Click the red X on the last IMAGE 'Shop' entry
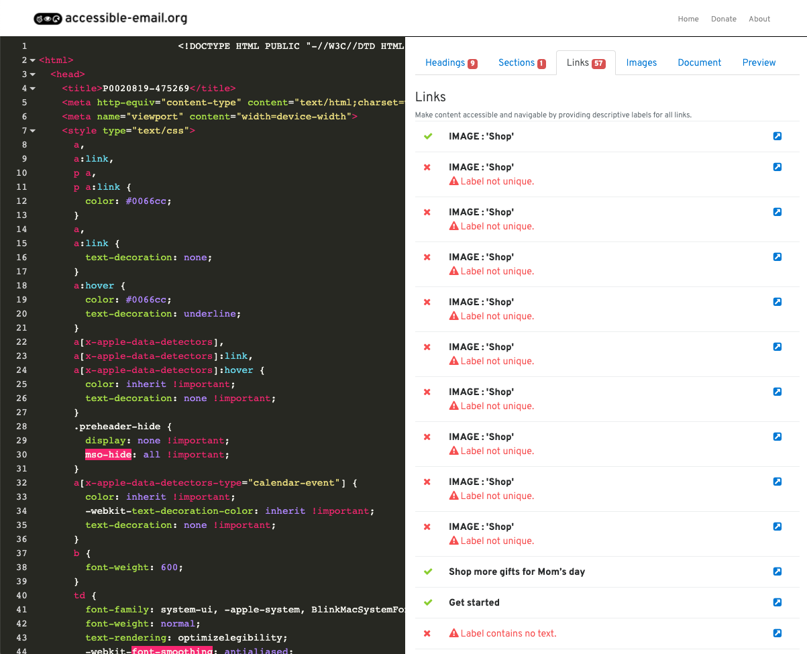This screenshot has height=654, width=807. [x=427, y=527]
